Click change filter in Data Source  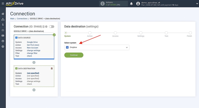tap(32, 53)
